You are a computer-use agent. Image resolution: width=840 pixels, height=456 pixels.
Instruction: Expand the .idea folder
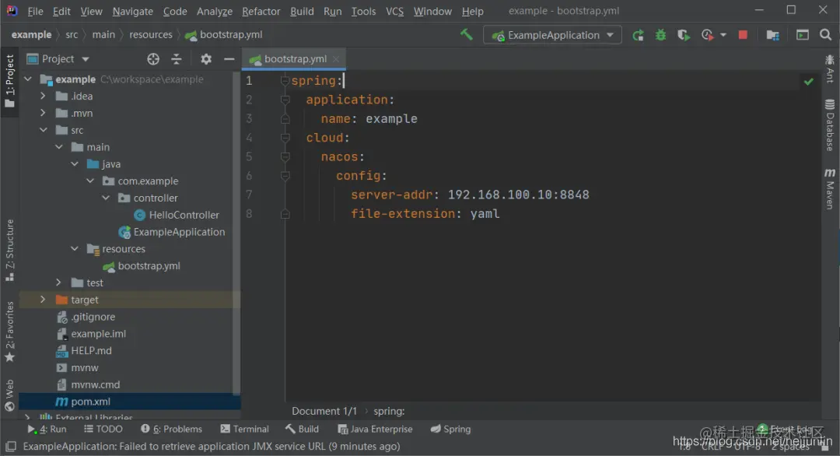click(43, 96)
